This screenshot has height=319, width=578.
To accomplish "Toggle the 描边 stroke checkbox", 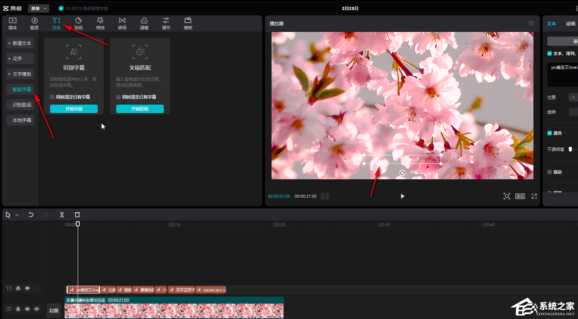I will [x=550, y=172].
